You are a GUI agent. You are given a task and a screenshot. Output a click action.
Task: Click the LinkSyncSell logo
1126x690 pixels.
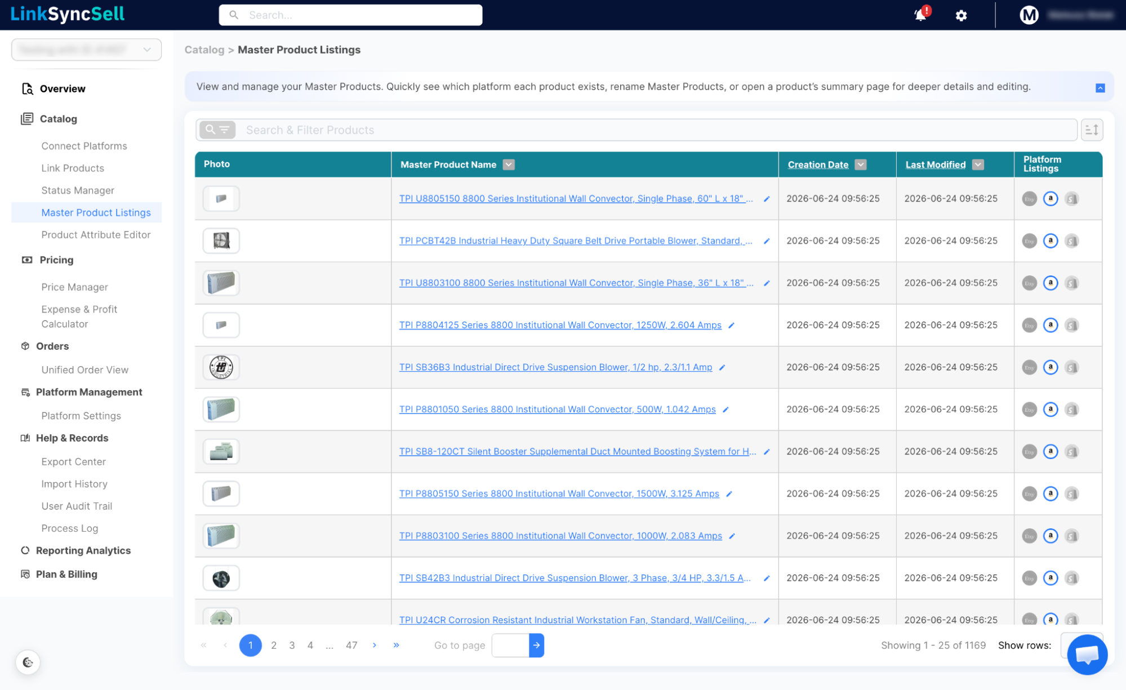point(68,14)
